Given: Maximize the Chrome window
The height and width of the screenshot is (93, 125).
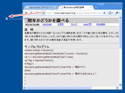Looking at the screenshot, I should (112, 4).
